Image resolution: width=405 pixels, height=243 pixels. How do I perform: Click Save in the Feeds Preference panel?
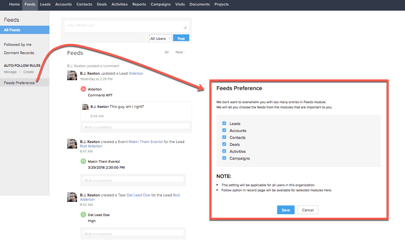(x=286, y=210)
